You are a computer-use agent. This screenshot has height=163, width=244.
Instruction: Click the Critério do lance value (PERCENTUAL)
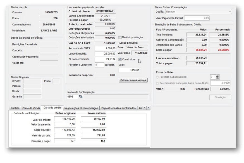pyautogui.click(x=105, y=11)
